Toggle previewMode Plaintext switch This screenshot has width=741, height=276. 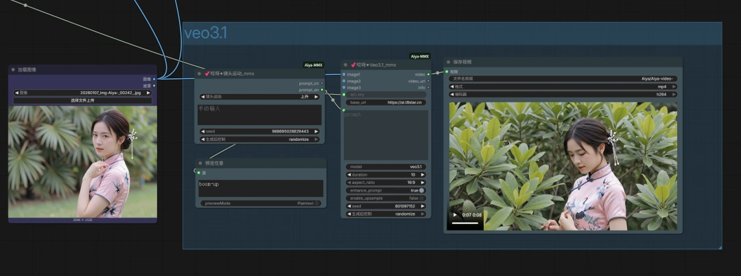(x=317, y=203)
